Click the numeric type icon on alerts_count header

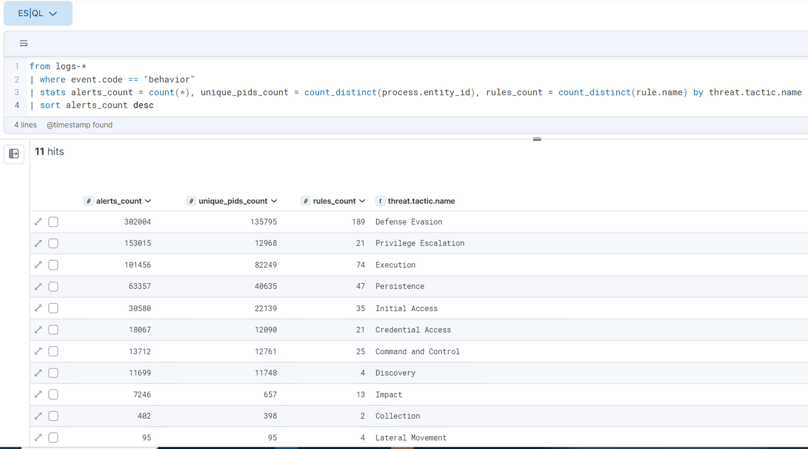point(89,201)
